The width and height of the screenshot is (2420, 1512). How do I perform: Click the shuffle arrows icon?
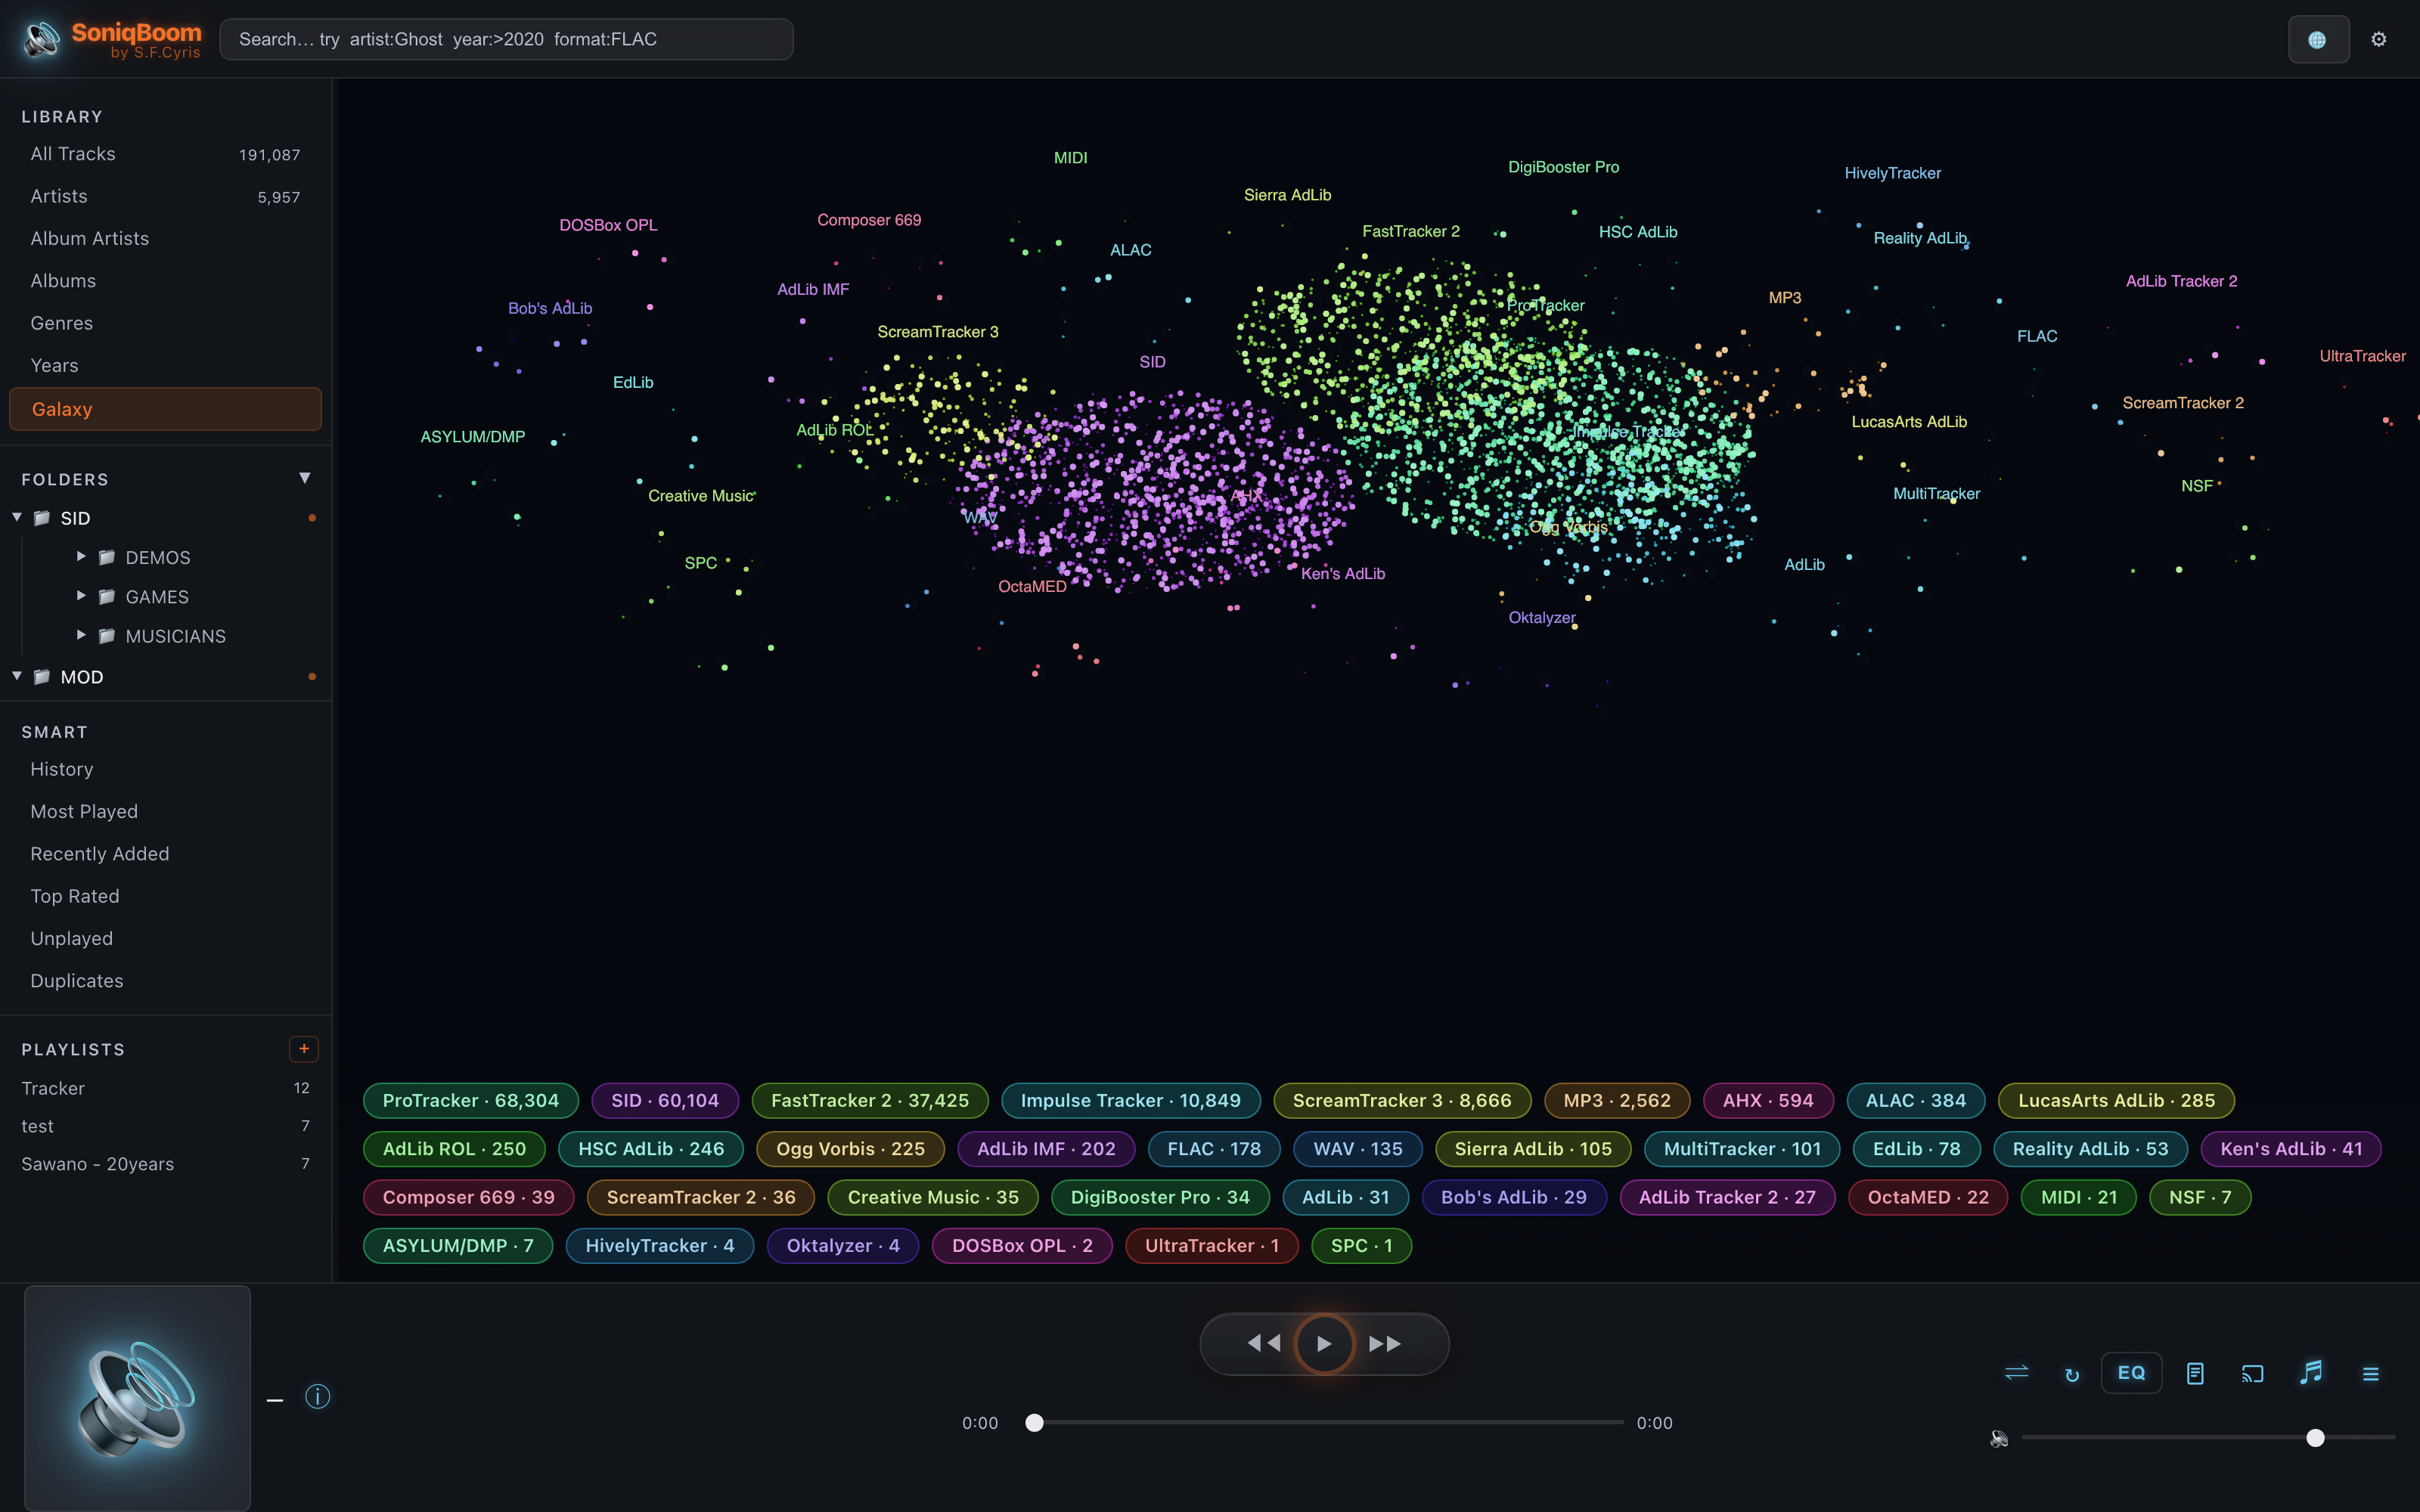click(2016, 1373)
